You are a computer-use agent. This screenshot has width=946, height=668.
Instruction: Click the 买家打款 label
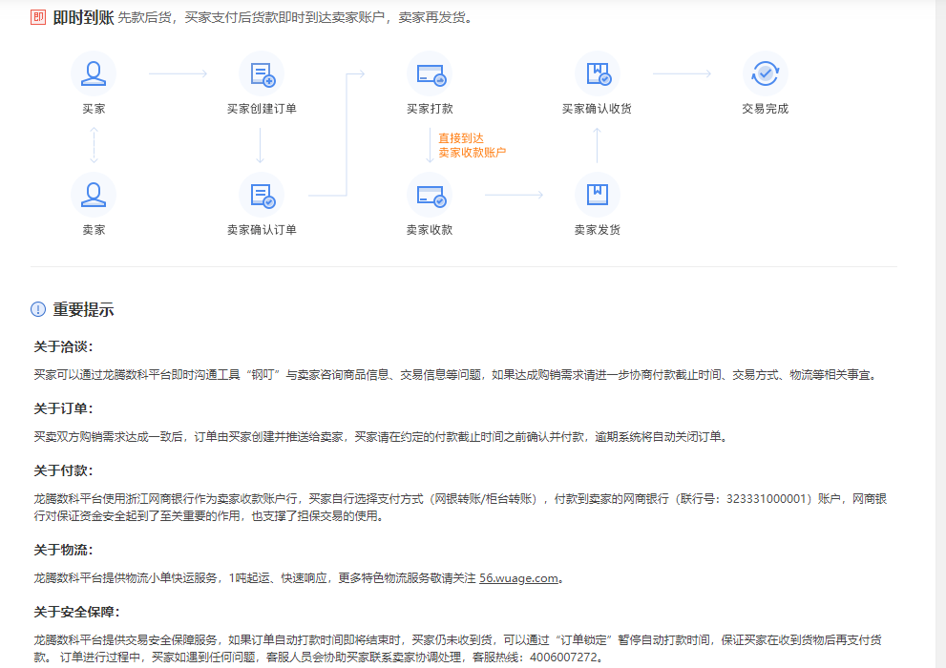430,109
